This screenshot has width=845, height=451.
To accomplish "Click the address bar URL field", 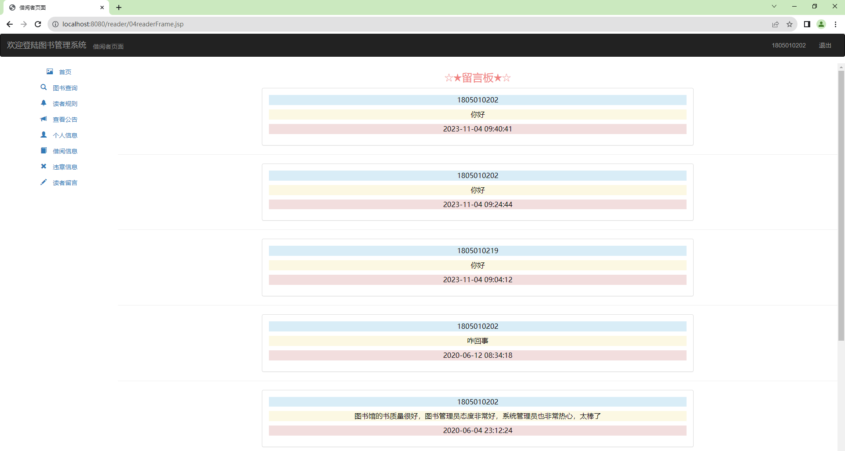I will (x=176, y=24).
